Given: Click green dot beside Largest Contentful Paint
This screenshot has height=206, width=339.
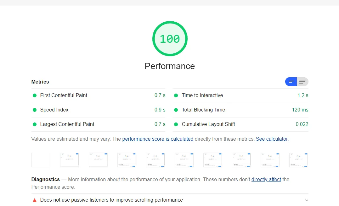Looking at the screenshot, I should (35, 124).
